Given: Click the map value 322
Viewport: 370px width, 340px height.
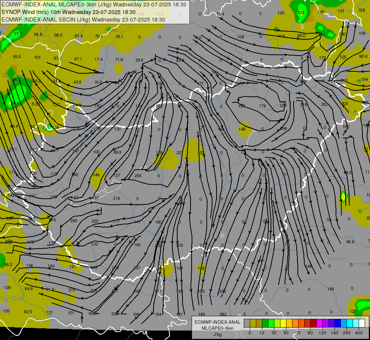Looking at the screenshot, I should (x=324, y=104).
